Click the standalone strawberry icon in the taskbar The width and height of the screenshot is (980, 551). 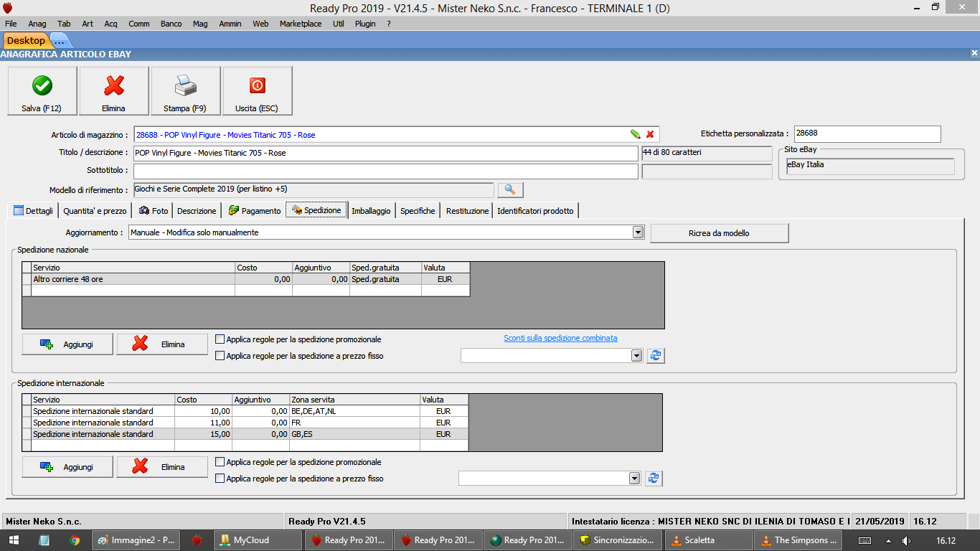click(197, 540)
